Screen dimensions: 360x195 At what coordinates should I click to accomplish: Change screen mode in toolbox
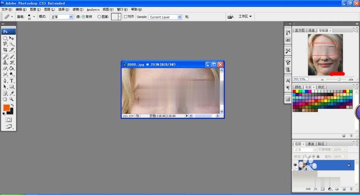9,126
